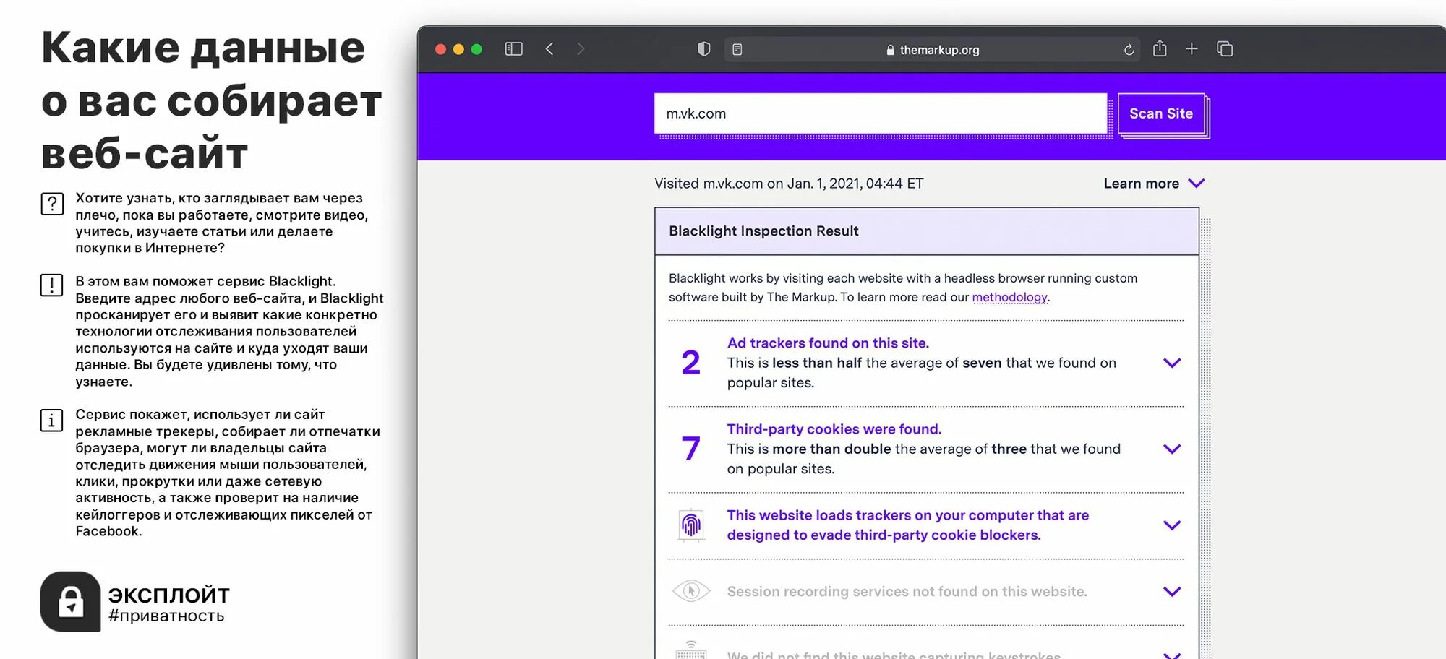1446x659 pixels.
Task: Go forward with the right chevron
Action: (581, 49)
